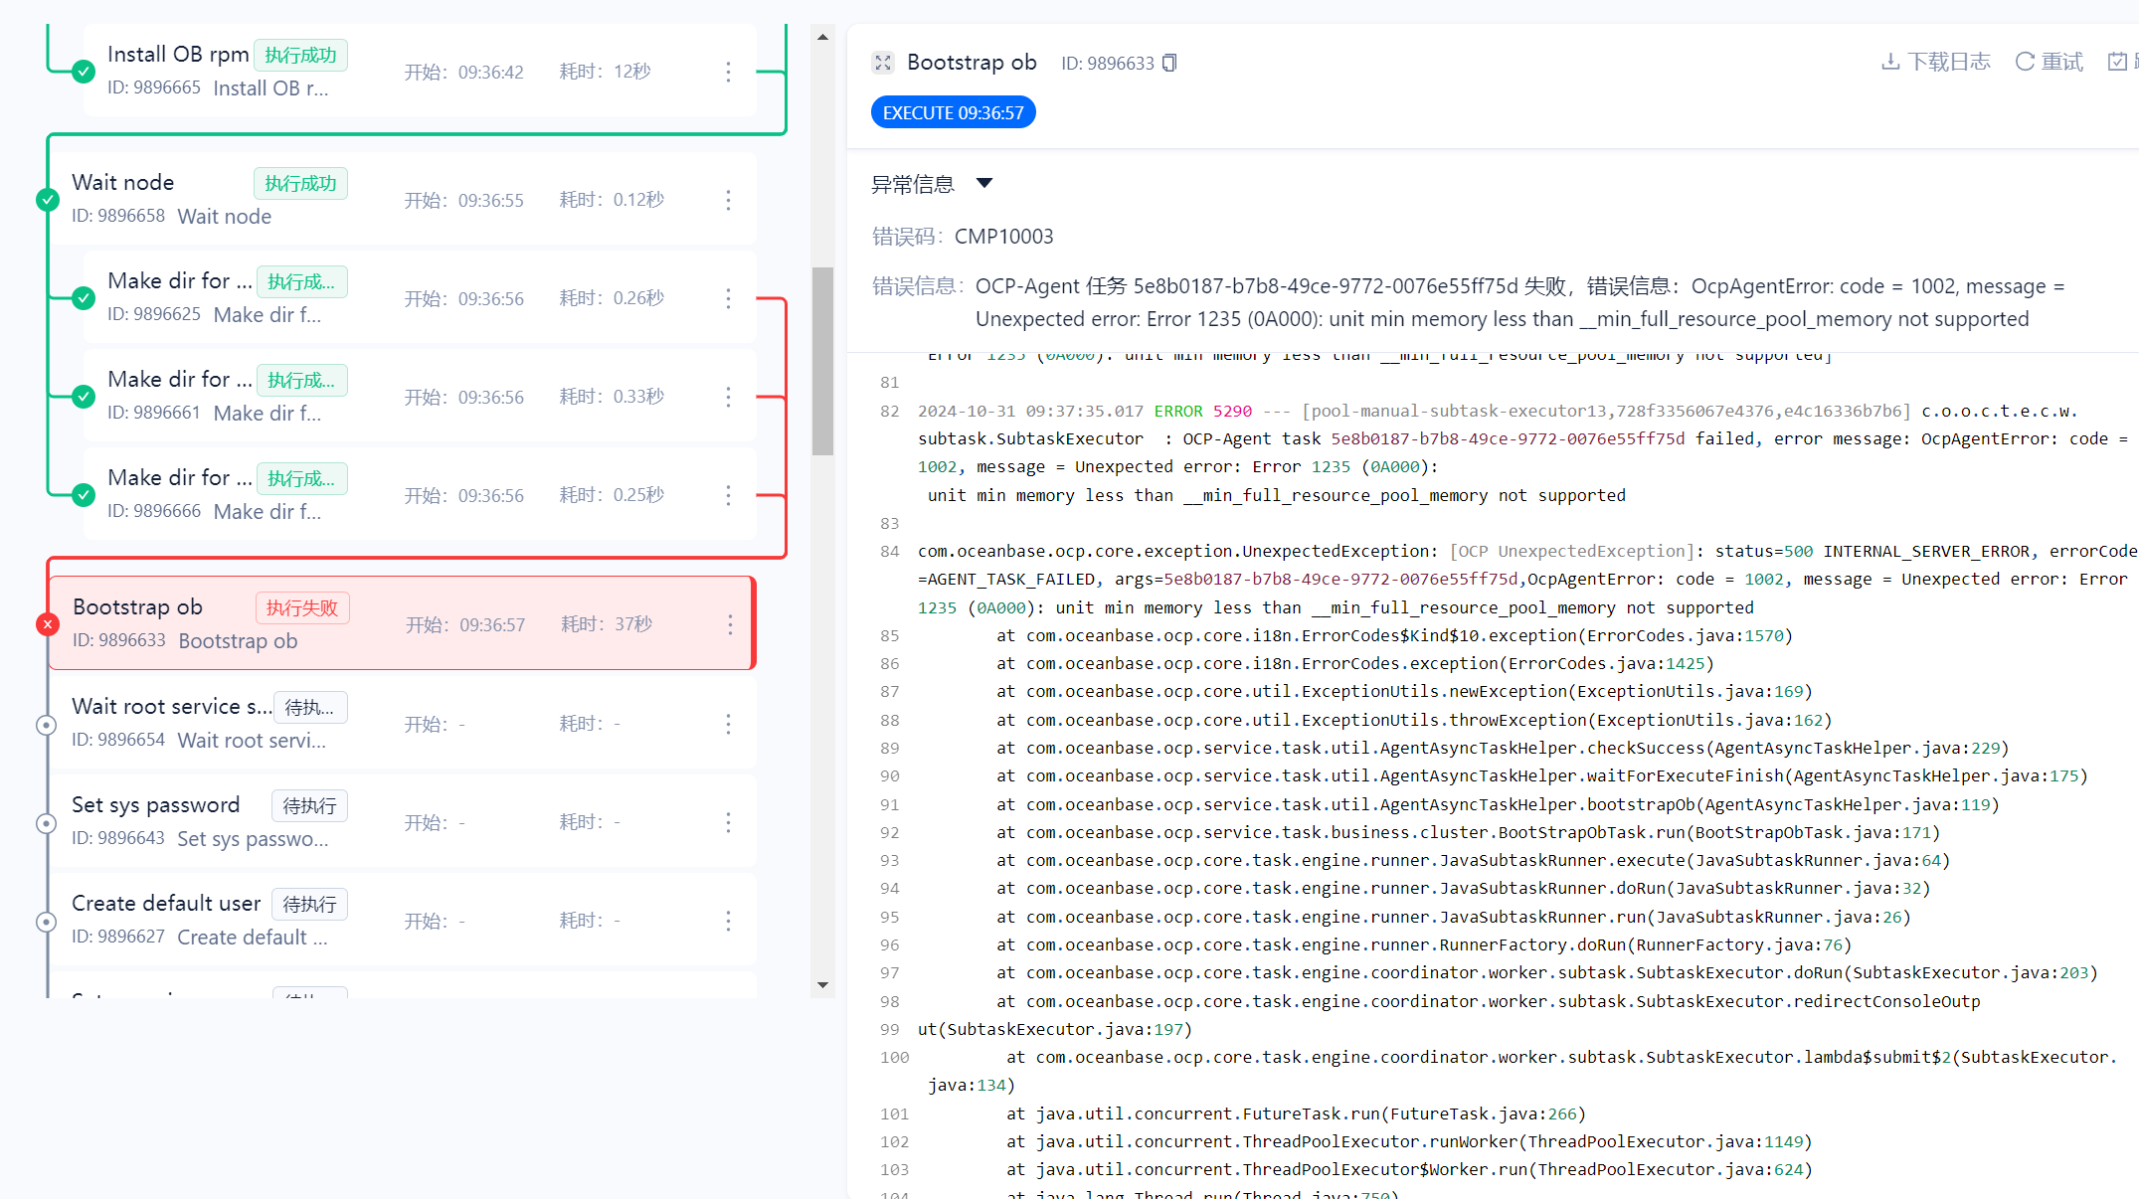This screenshot has width=2139, height=1199.
Task: Click the scroll up arrow of task list
Action: tap(822, 37)
